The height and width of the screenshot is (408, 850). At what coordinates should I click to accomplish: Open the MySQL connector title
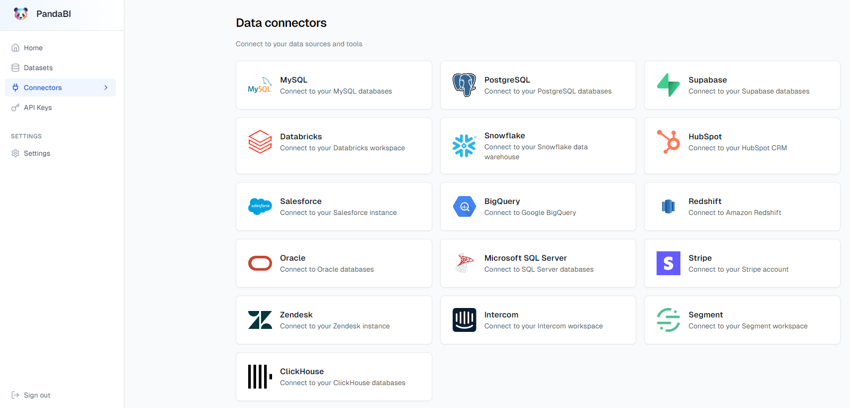[x=293, y=80]
